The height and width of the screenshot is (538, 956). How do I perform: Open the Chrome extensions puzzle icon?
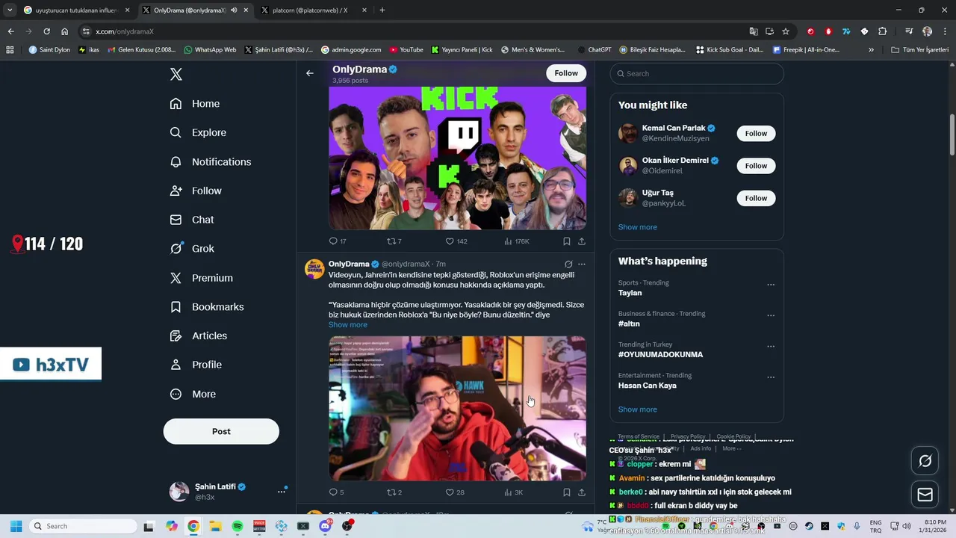pos(883,31)
